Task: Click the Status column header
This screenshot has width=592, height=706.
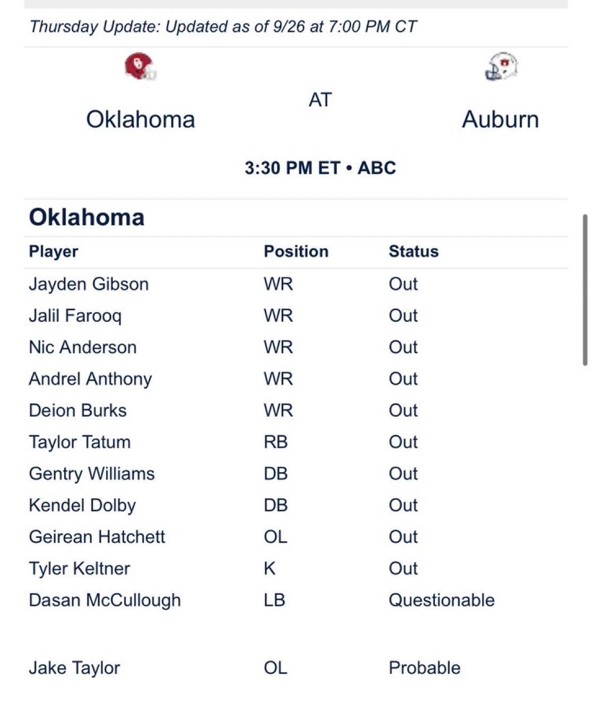Action: 413,251
